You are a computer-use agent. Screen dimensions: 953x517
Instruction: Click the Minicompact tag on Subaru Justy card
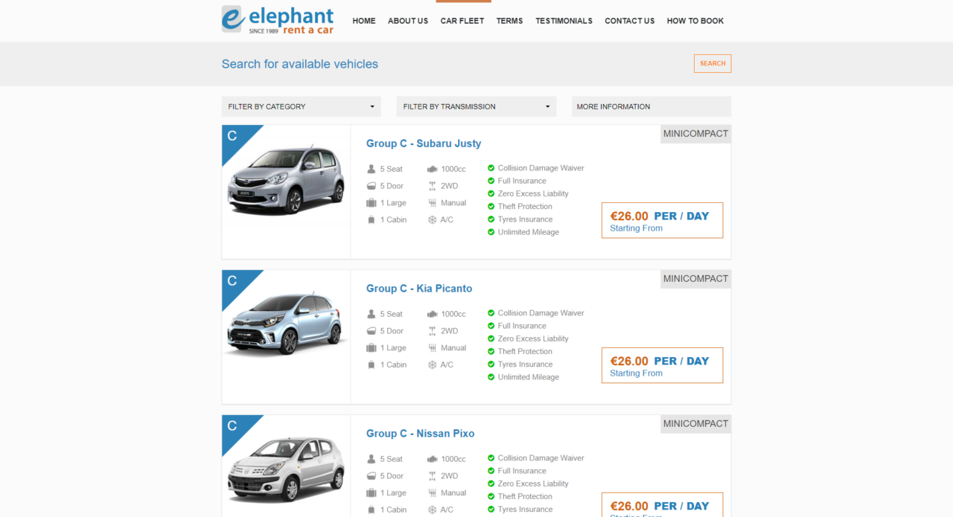[695, 134]
